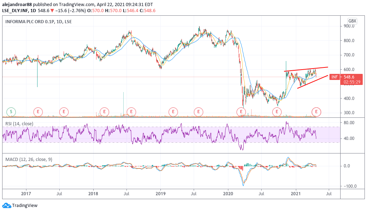Open the earnings marker from early 2019
The image size is (367, 212).
[x=173, y=112]
